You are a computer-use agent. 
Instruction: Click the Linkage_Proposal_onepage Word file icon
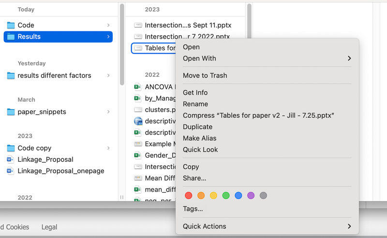11,171
